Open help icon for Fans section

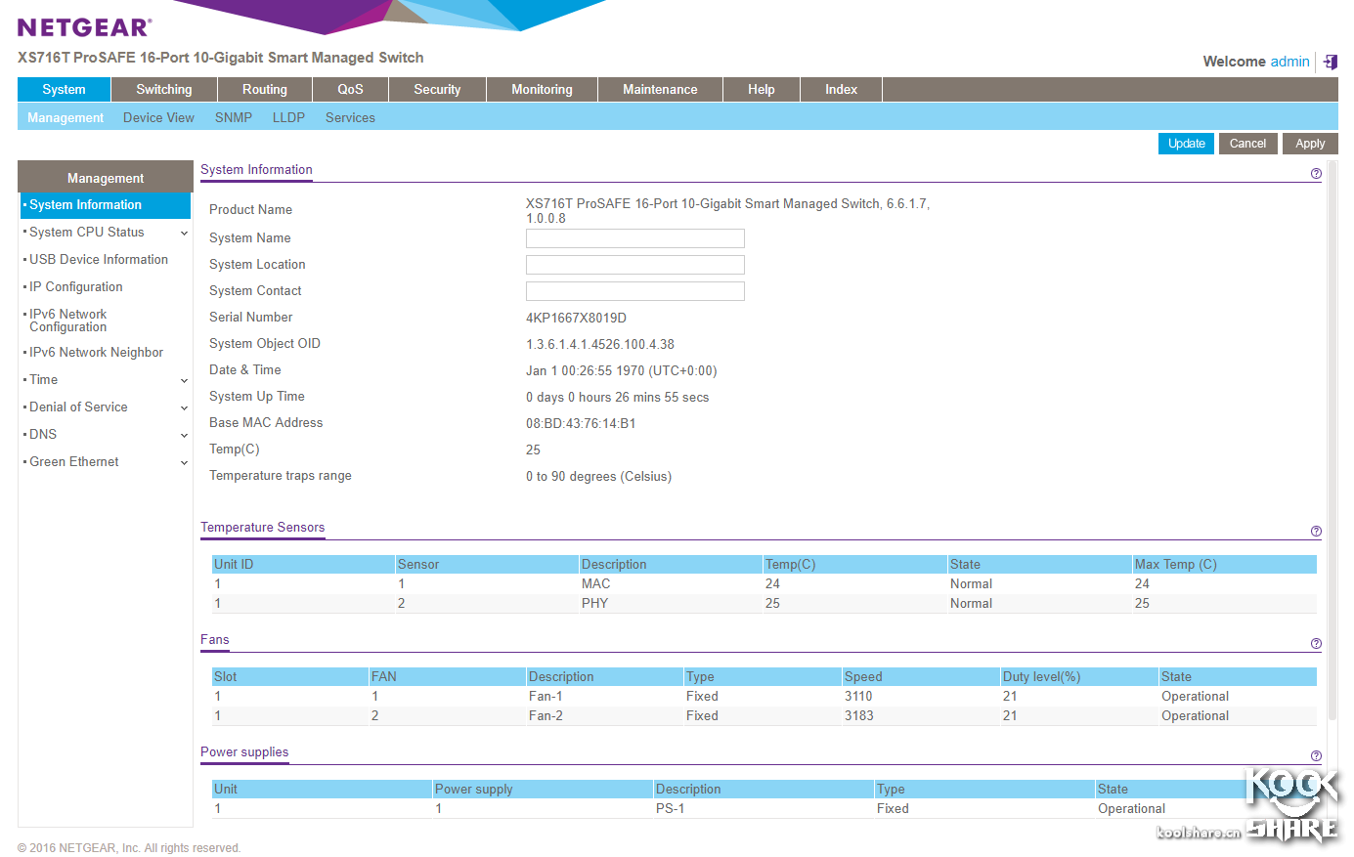tap(1316, 644)
